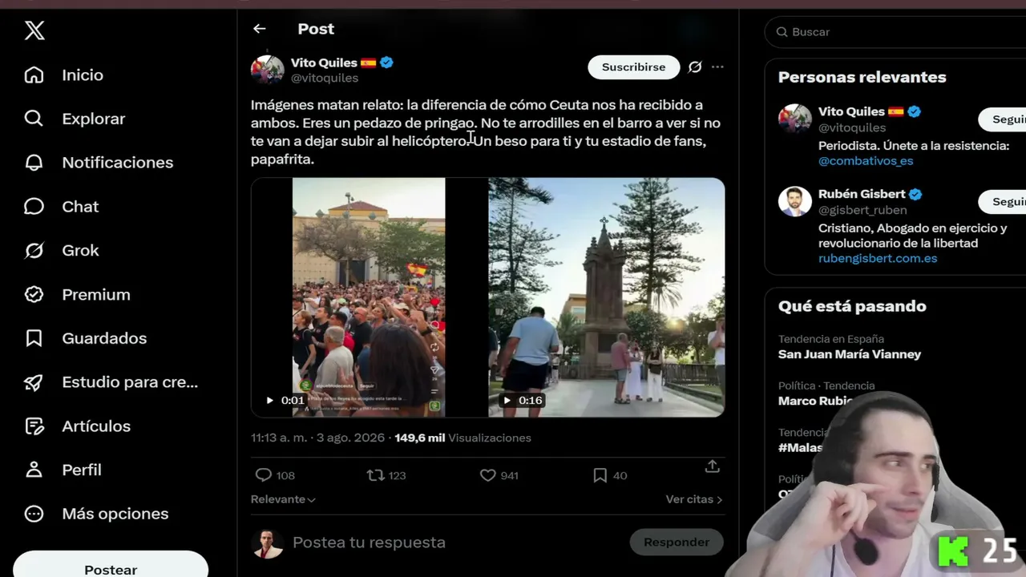Click the Responder button
Screen dimensions: 1026x577
pyautogui.click(x=677, y=543)
